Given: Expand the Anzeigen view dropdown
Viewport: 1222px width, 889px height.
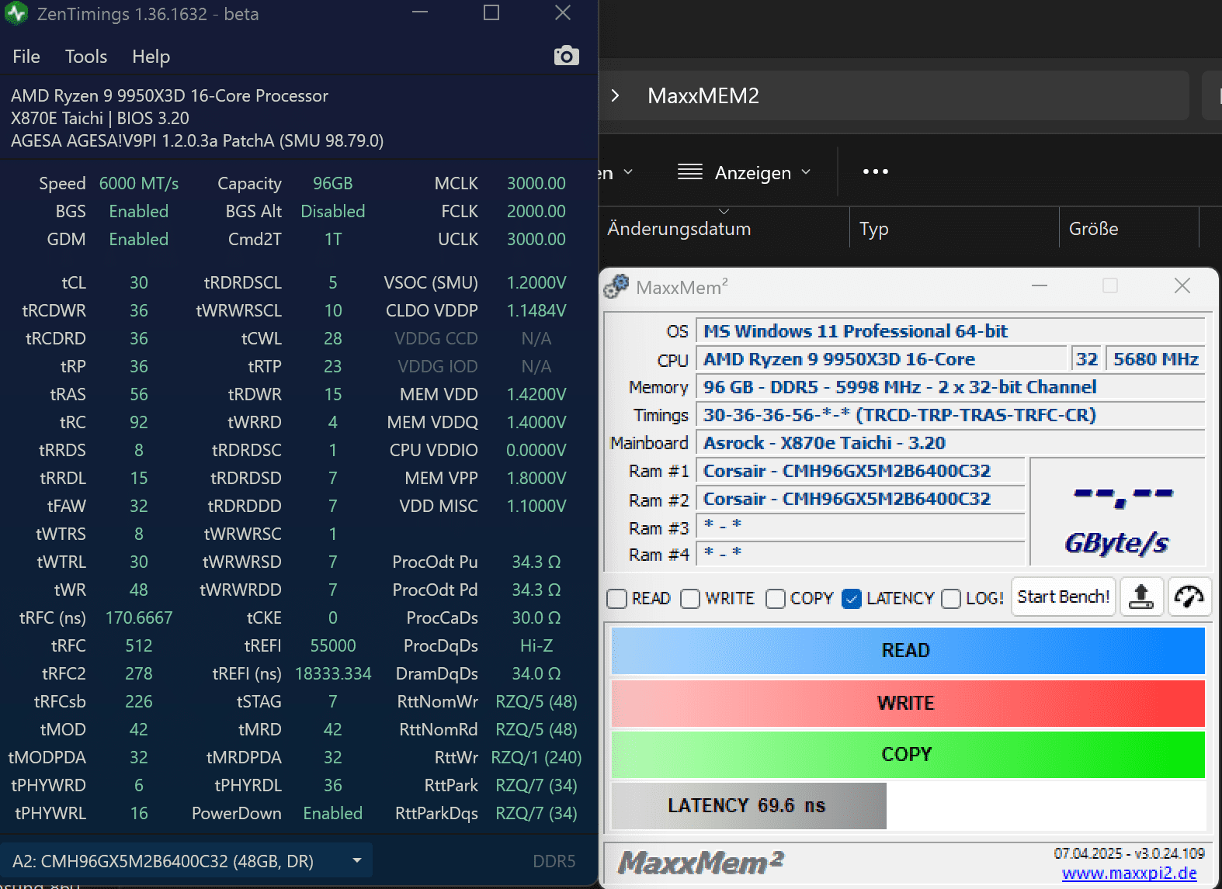Looking at the screenshot, I should click(806, 172).
